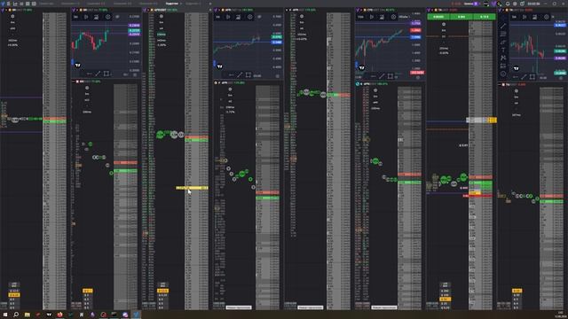Click the yellow limit order marker in the APRUSDT order book
The width and height of the screenshot is (568, 319).
click(192, 188)
